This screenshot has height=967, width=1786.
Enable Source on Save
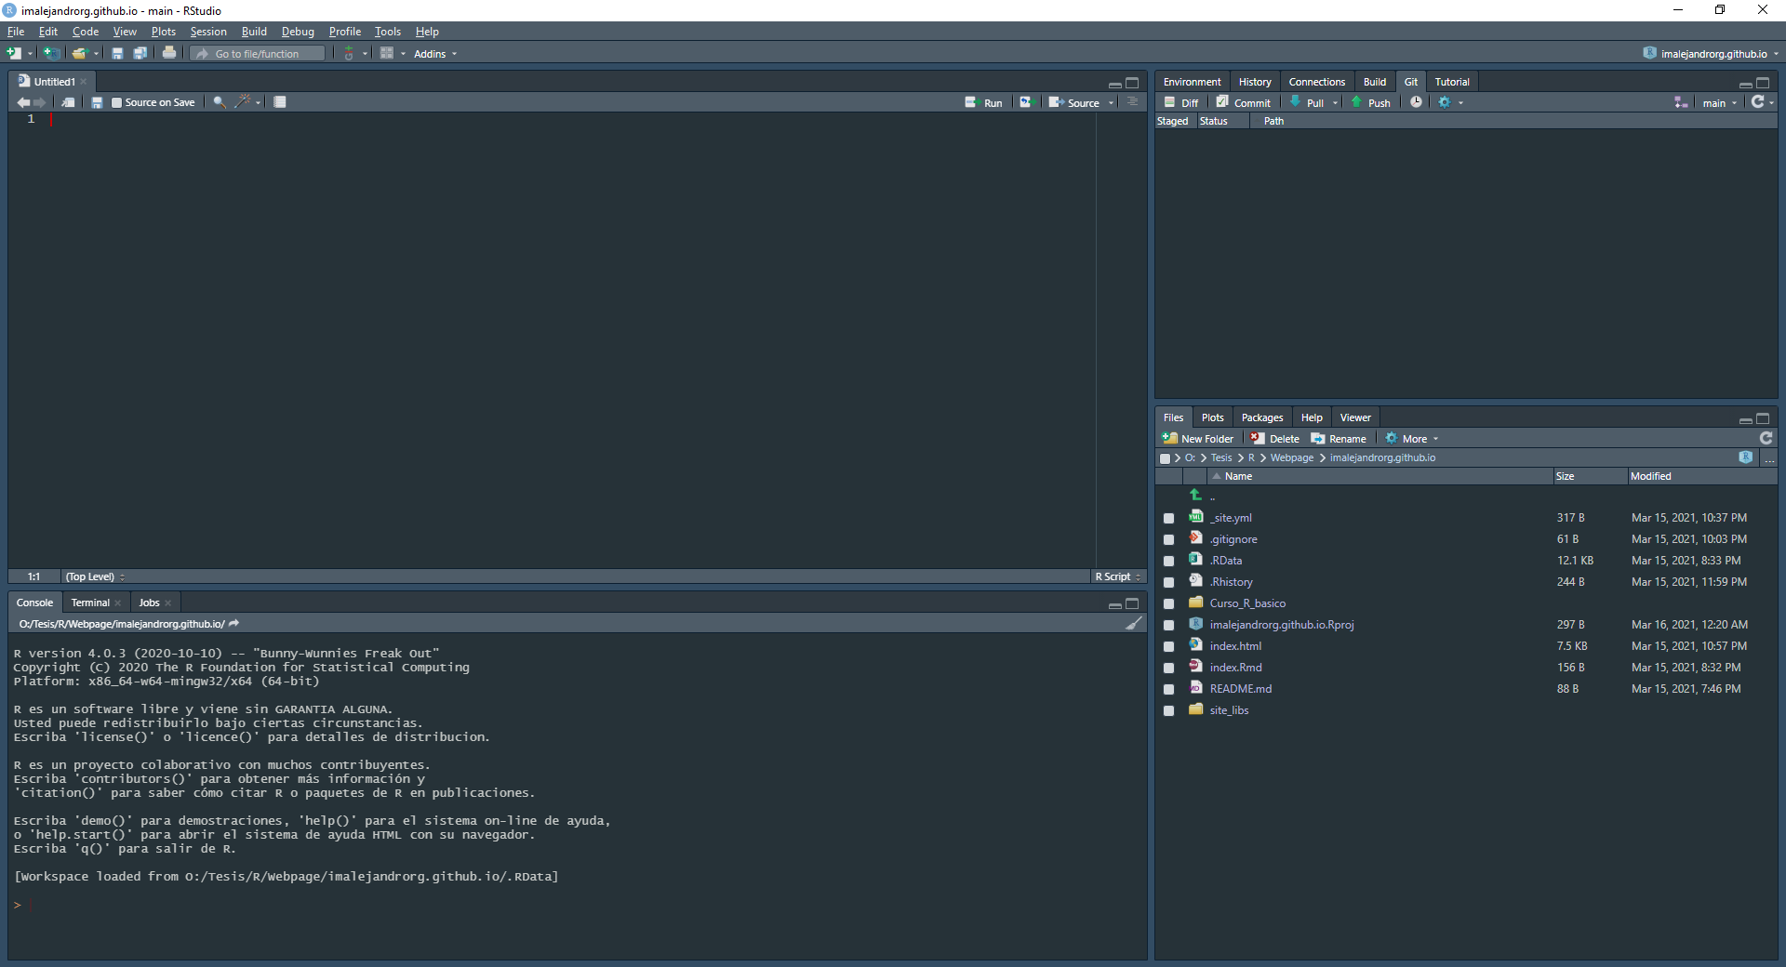point(115,102)
